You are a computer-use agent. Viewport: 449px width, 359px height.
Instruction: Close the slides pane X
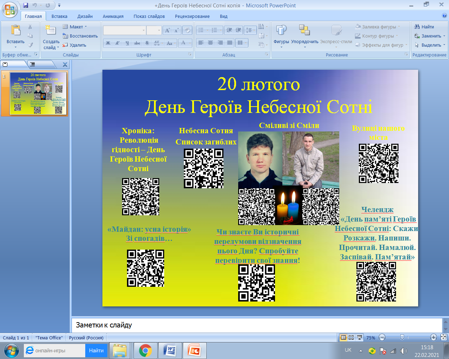[65, 65]
